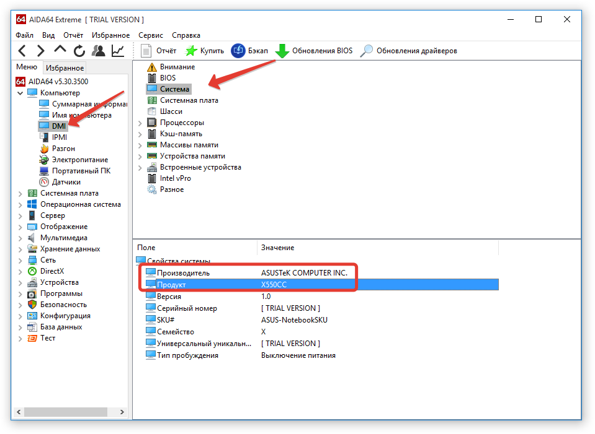
Task: Click the Поле column header
Action: click(x=195, y=248)
